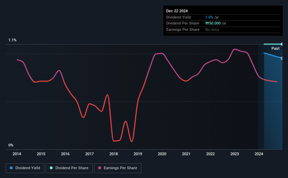The width and height of the screenshot is (288, 178).
Task: Toggle the Dividend Yield legend button
Action: 25,168
